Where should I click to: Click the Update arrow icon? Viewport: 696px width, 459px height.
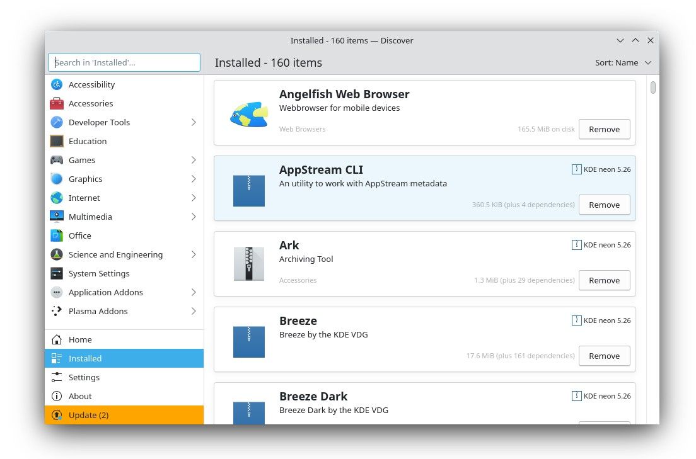pyautogui.click(x=56, y=415)
